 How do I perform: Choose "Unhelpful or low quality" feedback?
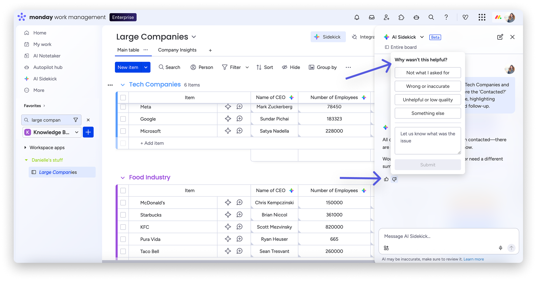tap(428, 100)
